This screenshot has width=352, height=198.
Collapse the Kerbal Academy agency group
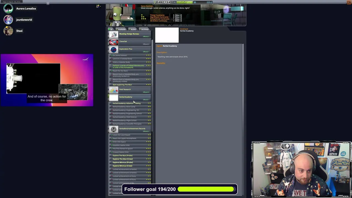(130, 98)
